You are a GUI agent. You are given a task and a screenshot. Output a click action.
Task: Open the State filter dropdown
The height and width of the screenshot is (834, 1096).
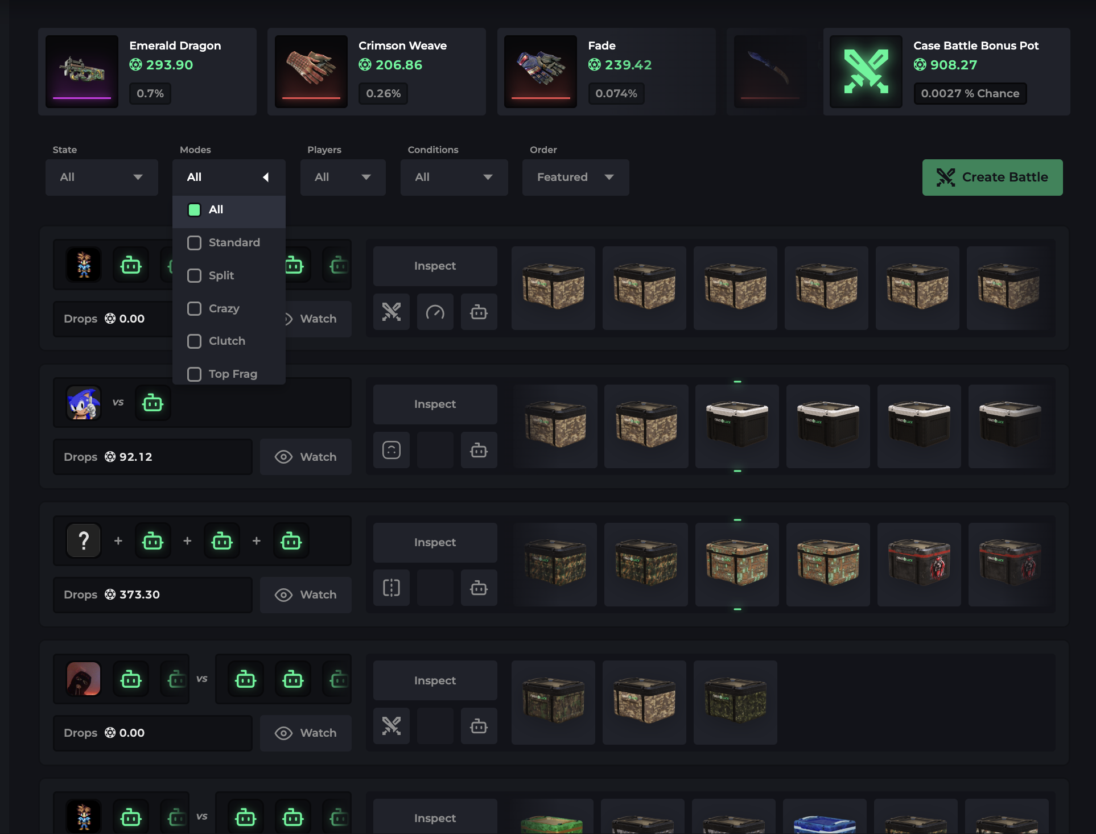(102, 177)
